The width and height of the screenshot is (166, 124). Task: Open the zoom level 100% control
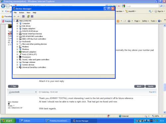pos(157,116)
